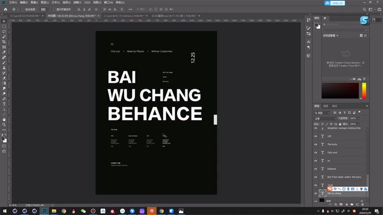
Task: Open the blend mode dropdown
Action: (x=325, y=118)
